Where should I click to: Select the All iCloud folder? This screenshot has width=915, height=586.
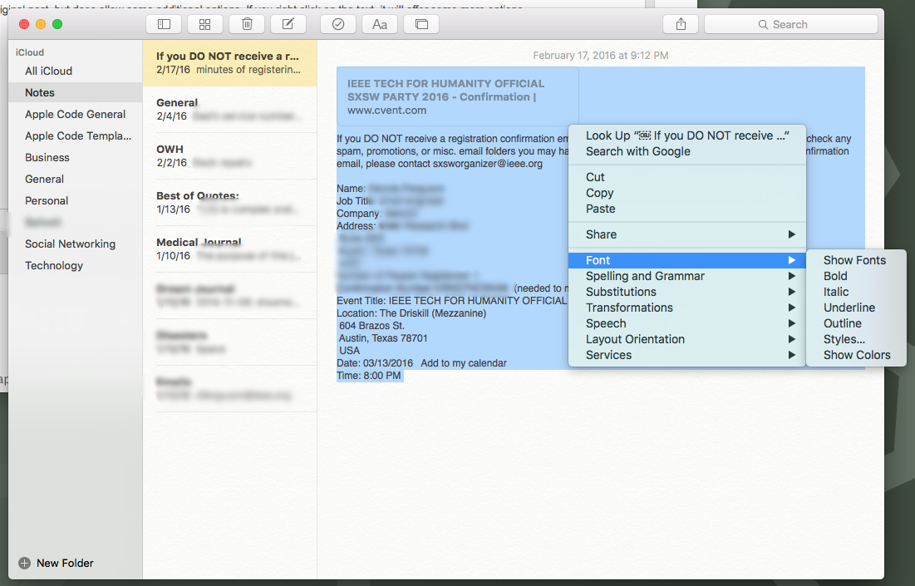click(76, 71)
